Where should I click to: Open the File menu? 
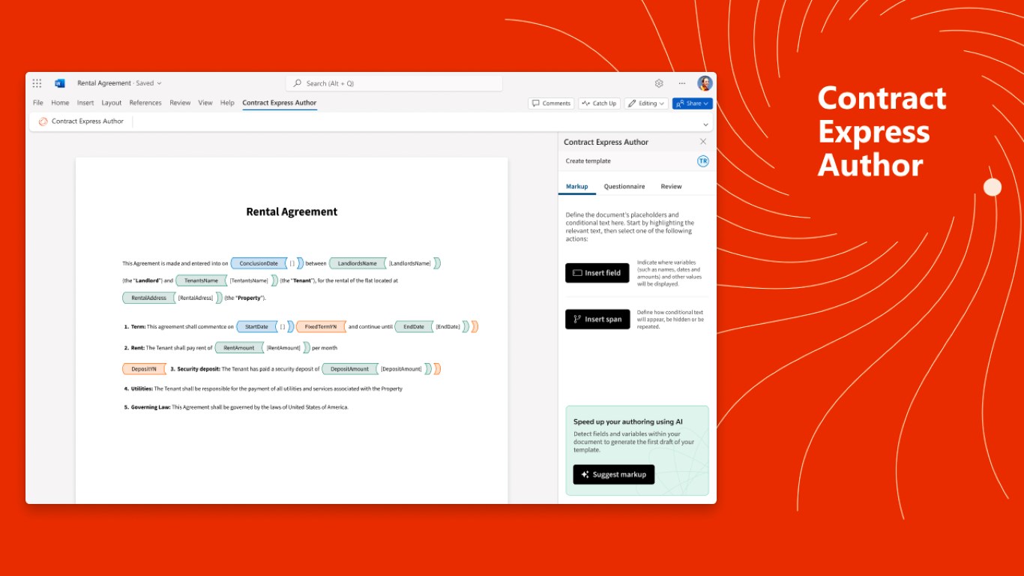pyautogui.click(x=37, y=103)
